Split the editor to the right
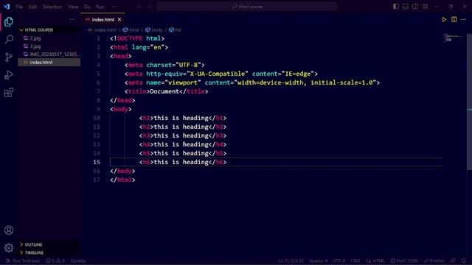Viewport: 472px width, 265px height. point(454,20)
